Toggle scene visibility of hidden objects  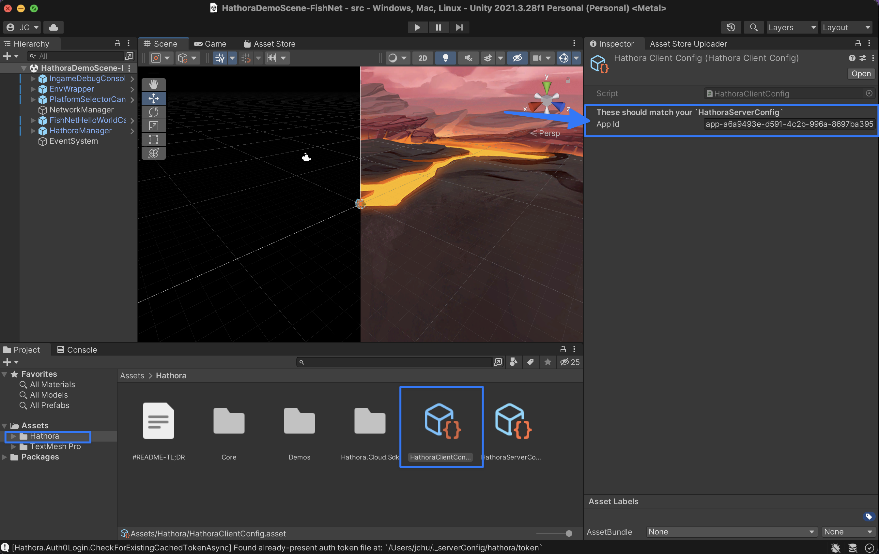pos(517,58)
